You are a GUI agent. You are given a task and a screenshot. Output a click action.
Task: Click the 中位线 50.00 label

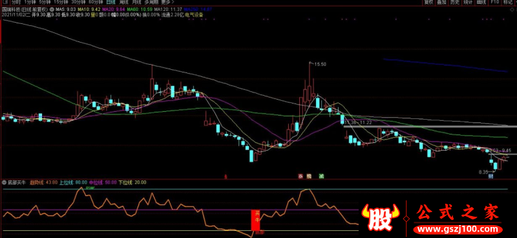tap(103, 182)
